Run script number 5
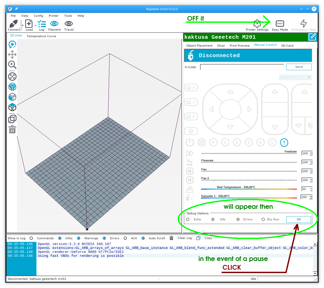This screenshot has width=324, height=288. pos(272,143)
